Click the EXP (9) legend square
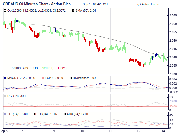The height and width of the screenshot is (134, 178). (x=42, y=78)
